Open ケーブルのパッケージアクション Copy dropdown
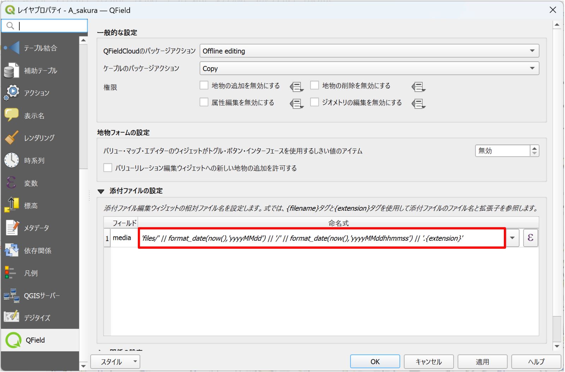Image resolution: width=565 pixels, height=372 pixels. click(x=369, y=68)
